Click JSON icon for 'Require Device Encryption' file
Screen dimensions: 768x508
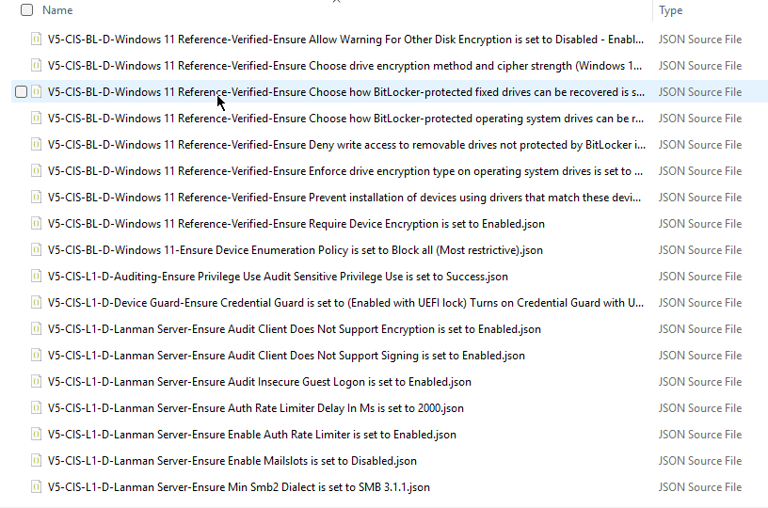pos(37,224)
